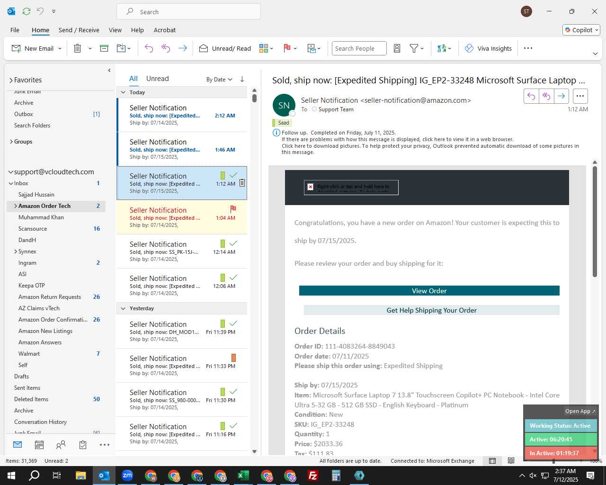Toggle the Unread/Read button
Image resolution: width=606 pixels, height=485 pixels.
[225, 48]
